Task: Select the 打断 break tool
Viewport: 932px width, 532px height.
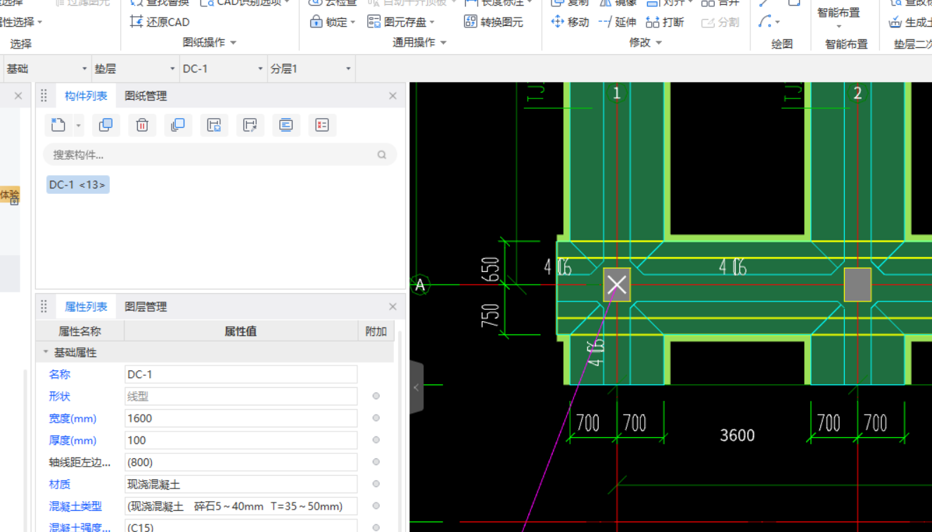Action: pyautogui.click(x=665, y=22)
